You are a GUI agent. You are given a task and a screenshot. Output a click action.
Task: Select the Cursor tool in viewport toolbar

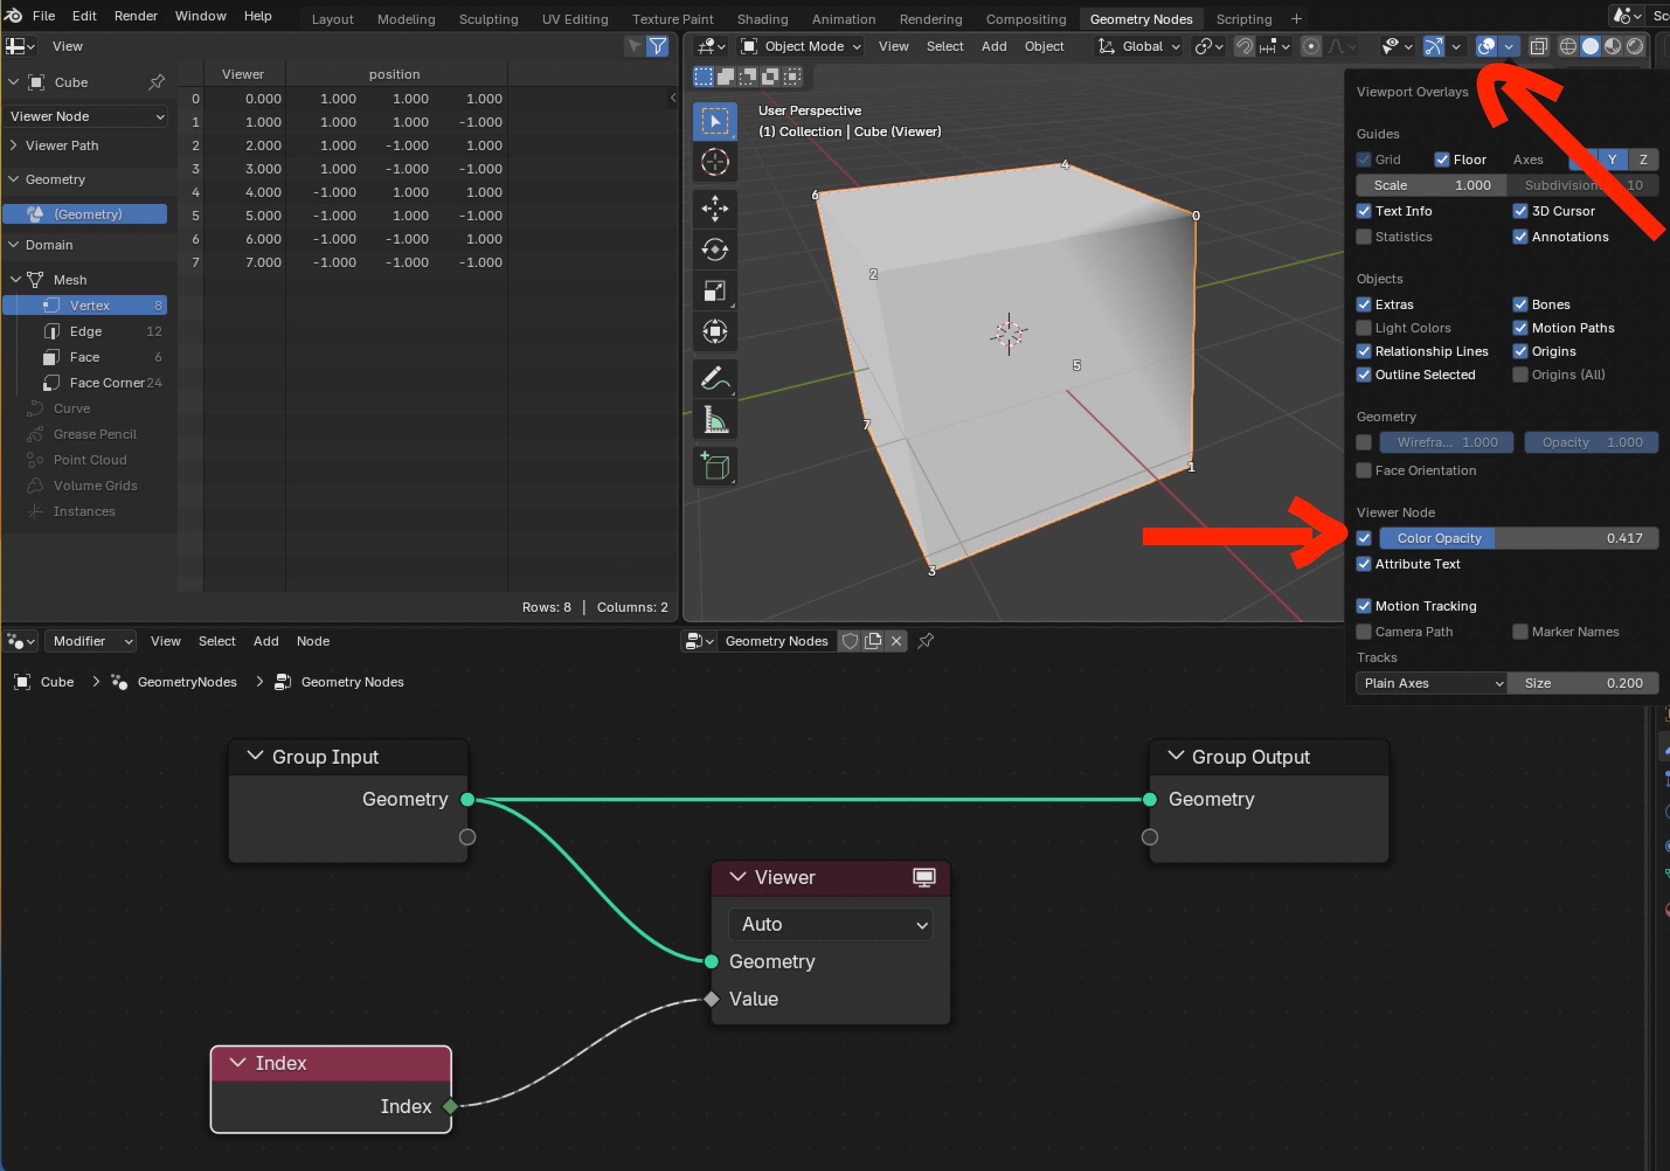[714, 161]
